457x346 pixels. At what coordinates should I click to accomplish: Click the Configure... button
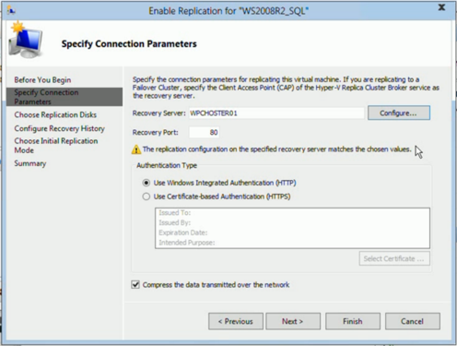coord(399,113)
